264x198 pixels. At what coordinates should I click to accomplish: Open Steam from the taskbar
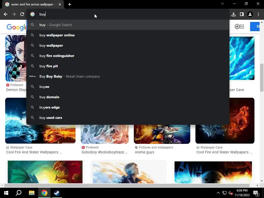coord(57,193)
